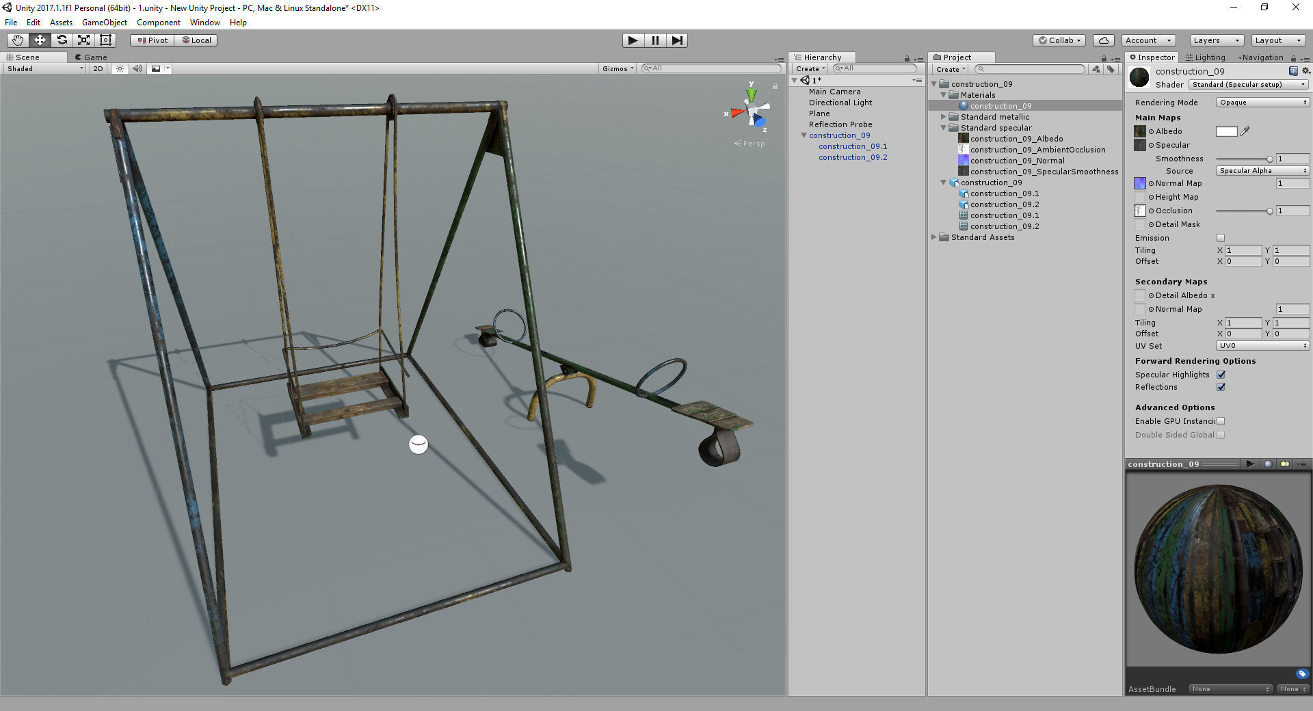This screenshot has width=1313, height=711.
Task: Click Create in Project panel
Action: point(951,69)
